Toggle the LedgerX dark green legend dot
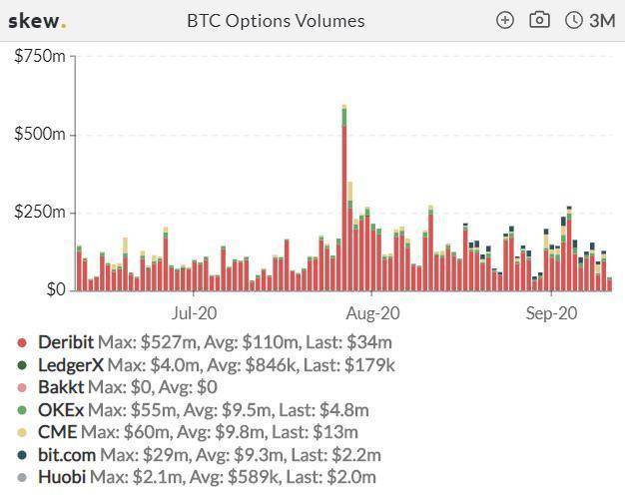This screenshot has width=625, height=497. 22,365
